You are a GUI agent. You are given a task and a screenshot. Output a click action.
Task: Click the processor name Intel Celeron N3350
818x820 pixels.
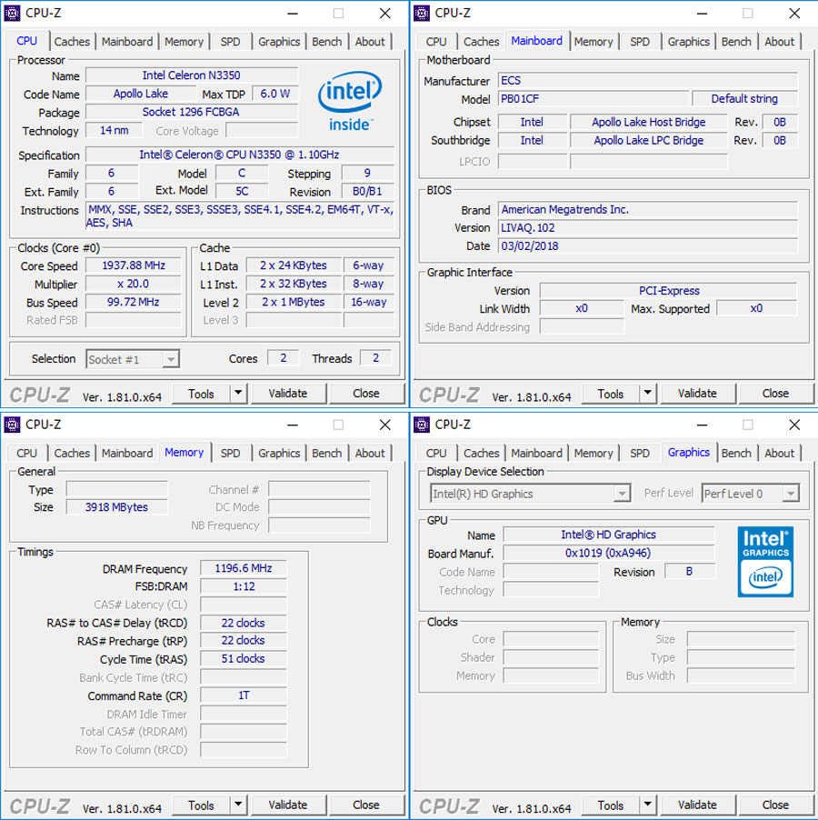click(x=191, y=75)
